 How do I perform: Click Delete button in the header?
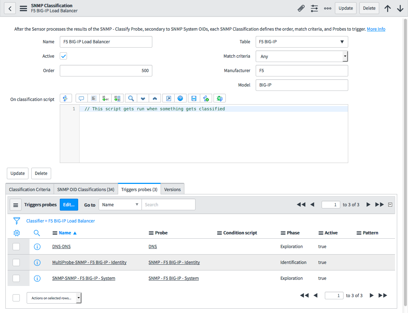point(369,8)
